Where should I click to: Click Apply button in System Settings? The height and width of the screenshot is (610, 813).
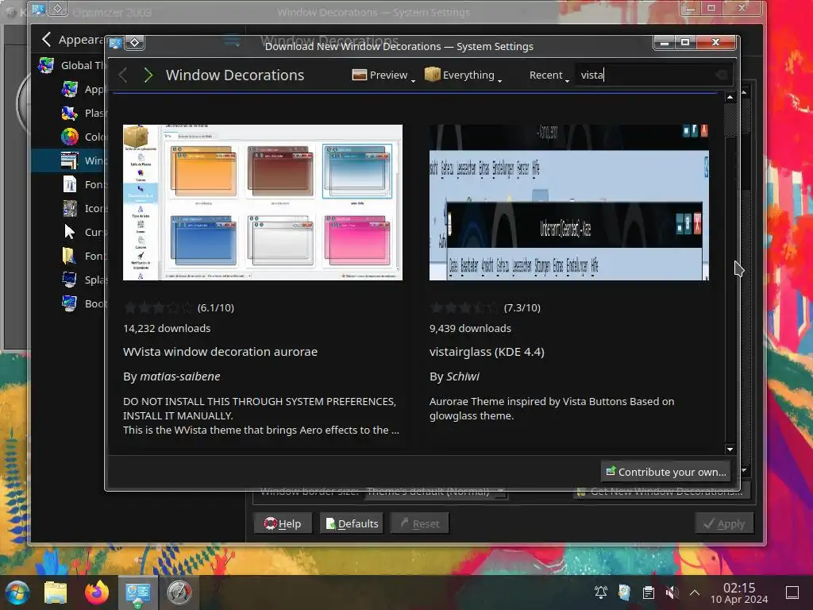(x=724, y=524)
